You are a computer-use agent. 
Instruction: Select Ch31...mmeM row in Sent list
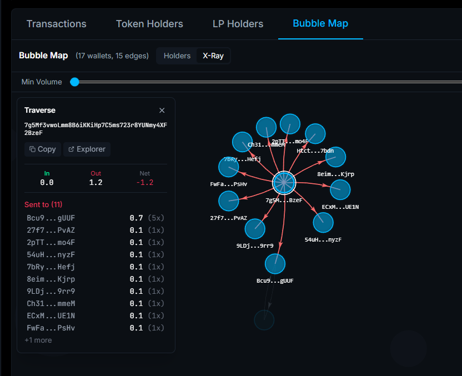pos(96,303)
